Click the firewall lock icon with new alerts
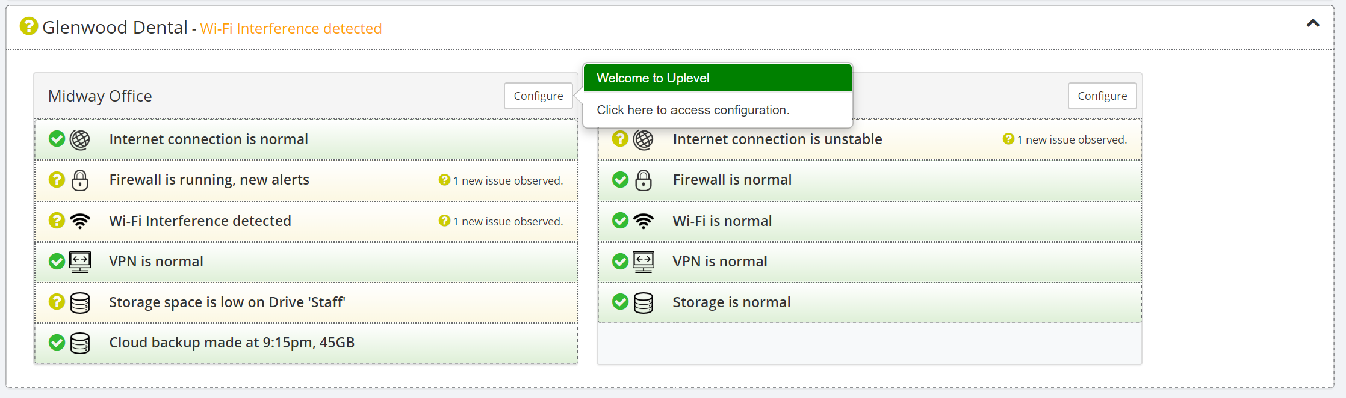Image resolution: width=1346 pixels, height=398 pixels. pyautogui.click(x=80, y=180)
